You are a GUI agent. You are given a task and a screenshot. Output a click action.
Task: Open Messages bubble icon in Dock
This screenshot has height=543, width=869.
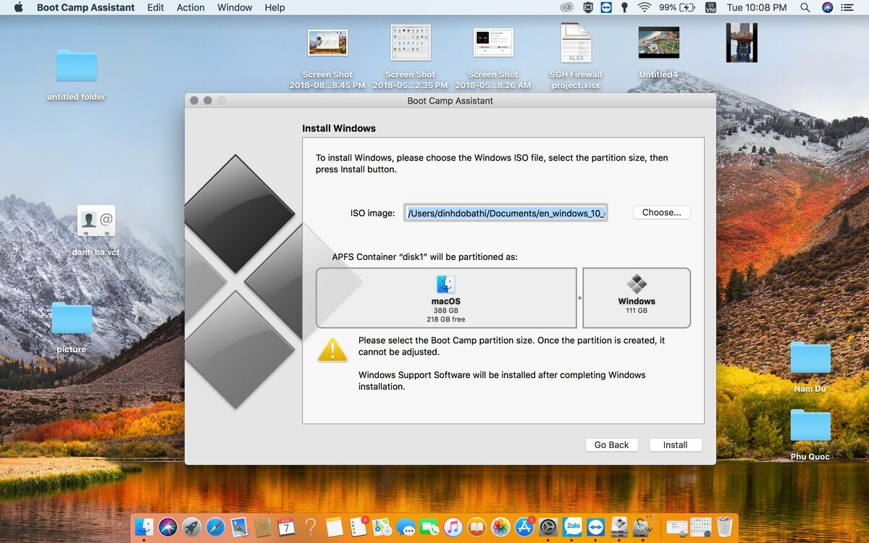coord(406,528)
